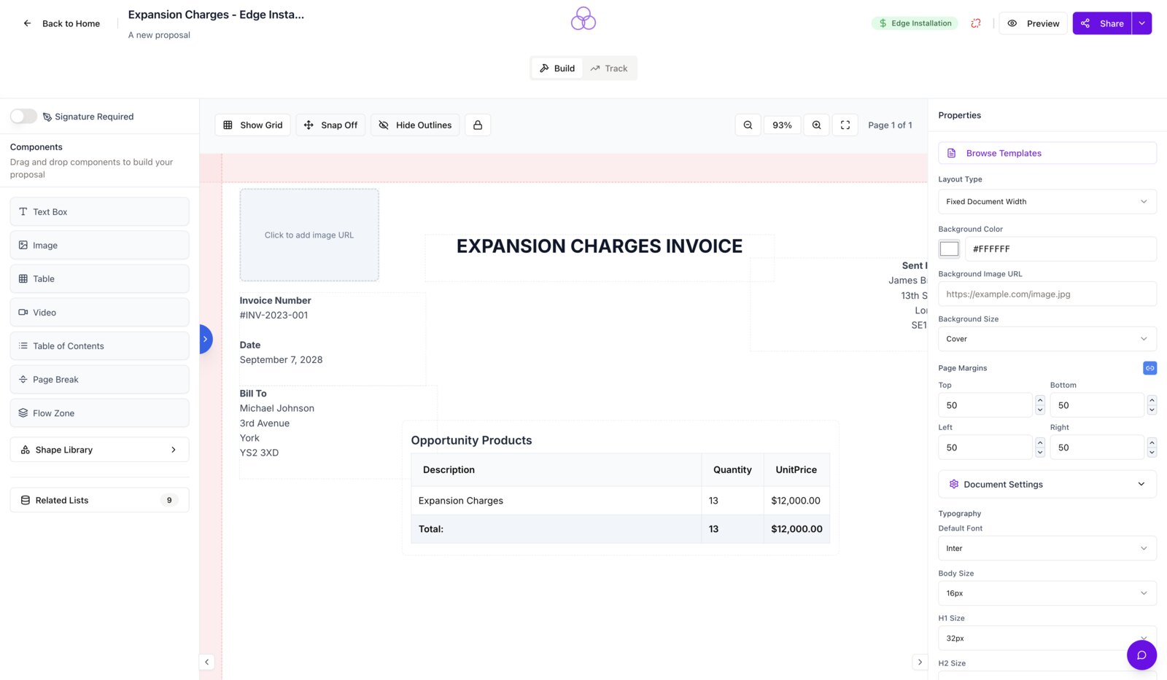Image resolution: width=1167 pixels, height=680 pixels.
Task: Decrement the Right margin stepper
Action: point(1152,453)
